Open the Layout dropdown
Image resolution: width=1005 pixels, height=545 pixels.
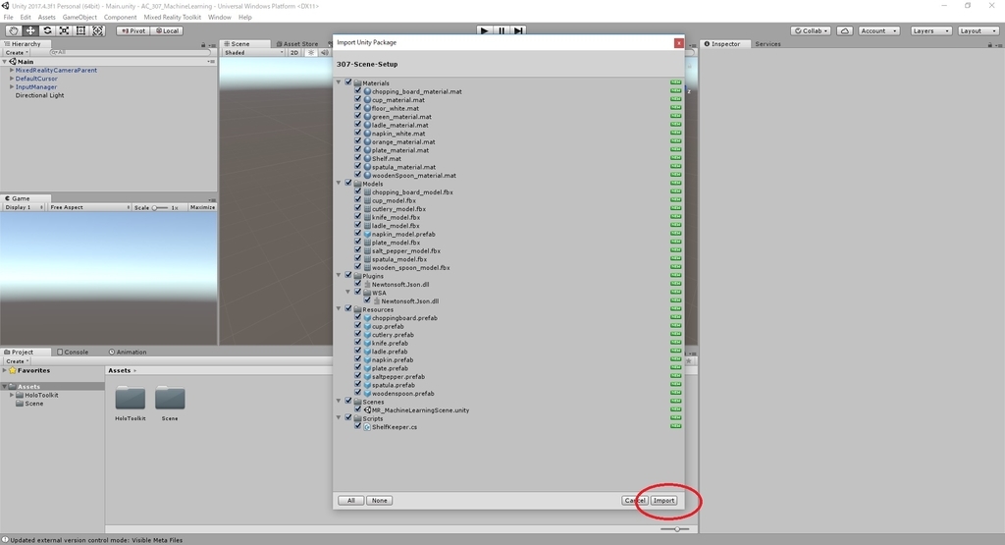click(978, 30)
